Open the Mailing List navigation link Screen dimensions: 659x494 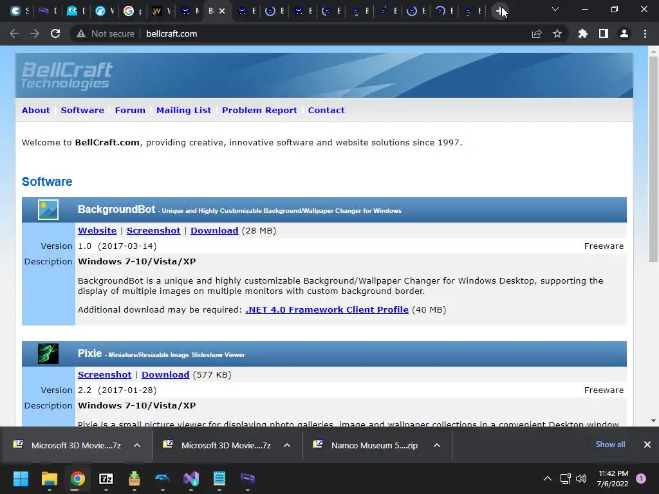[x=183, y=110]
